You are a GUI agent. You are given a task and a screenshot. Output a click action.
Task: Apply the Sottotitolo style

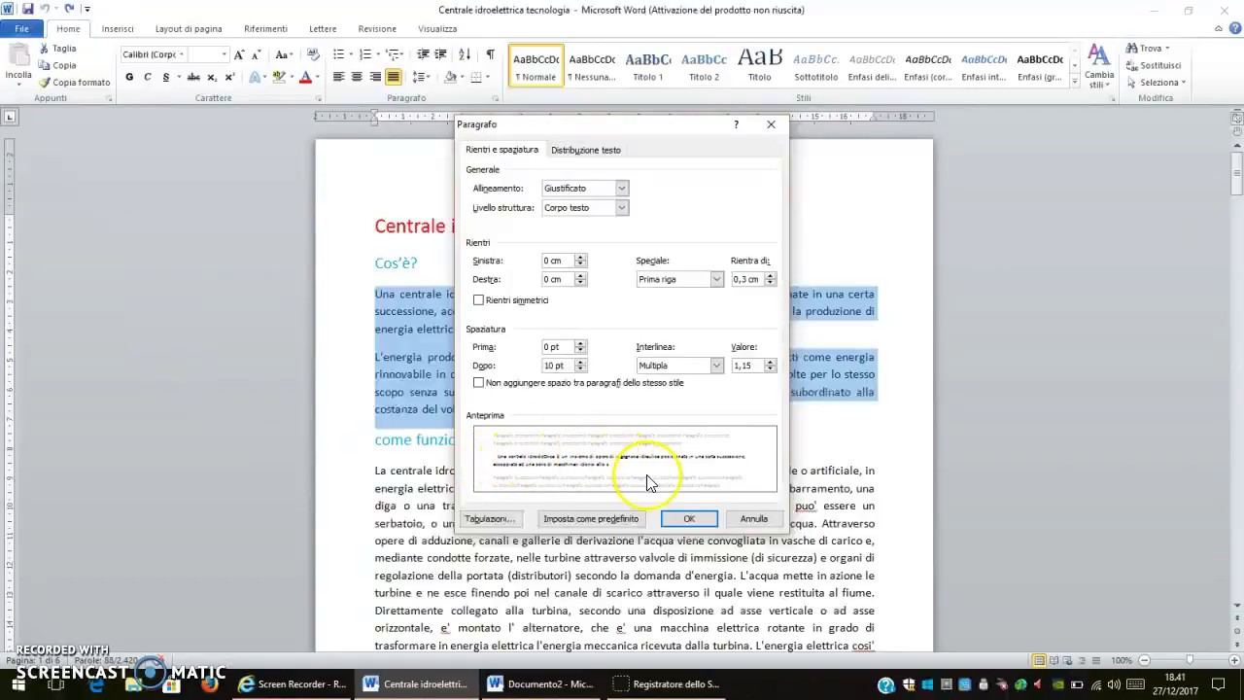pyautogui.click(x=815, y=65)
